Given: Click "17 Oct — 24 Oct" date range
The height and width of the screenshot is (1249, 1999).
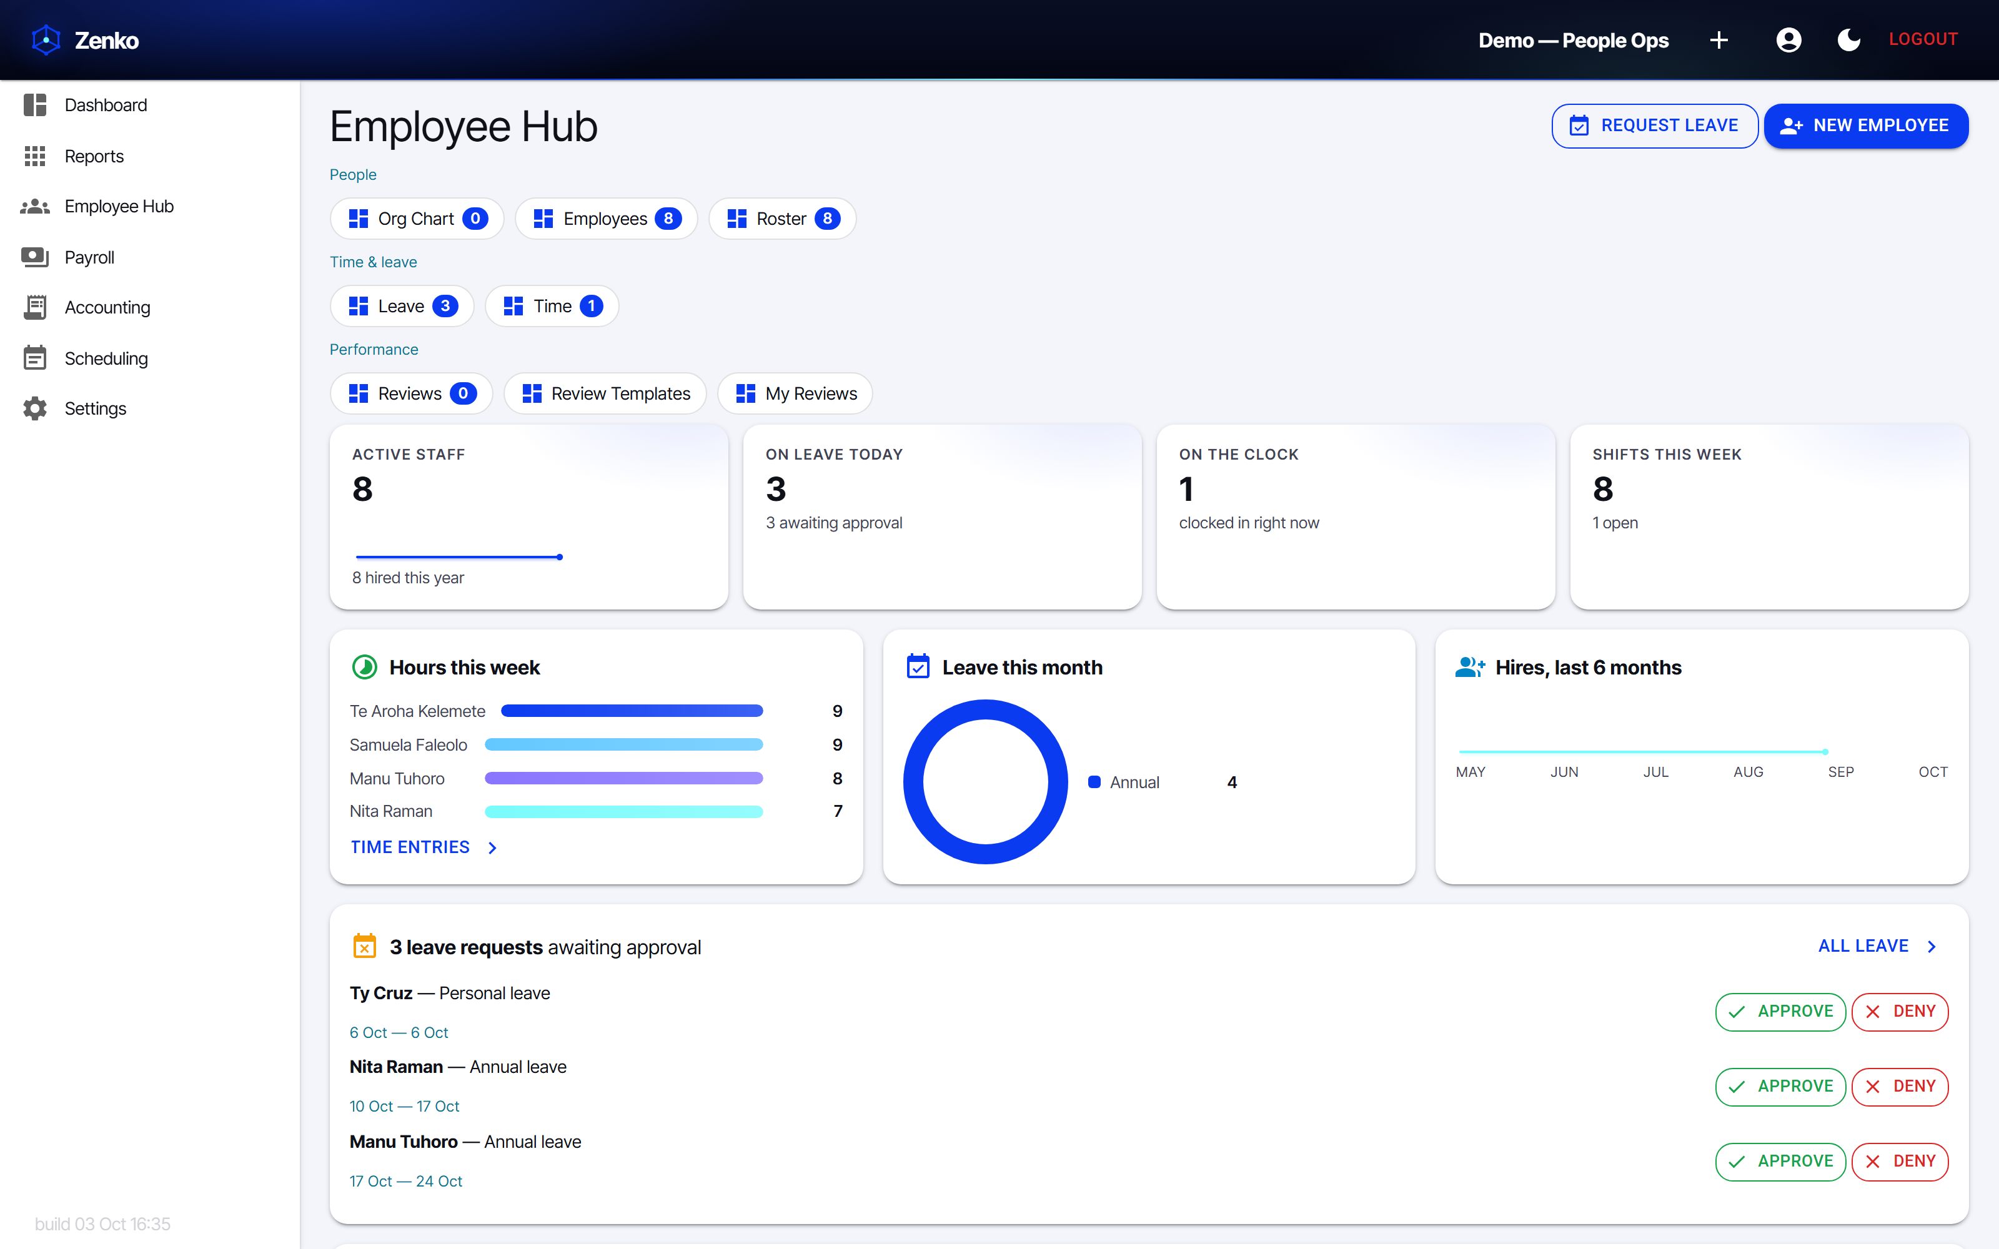Looking at the screenshot, I should point(405,1182).
